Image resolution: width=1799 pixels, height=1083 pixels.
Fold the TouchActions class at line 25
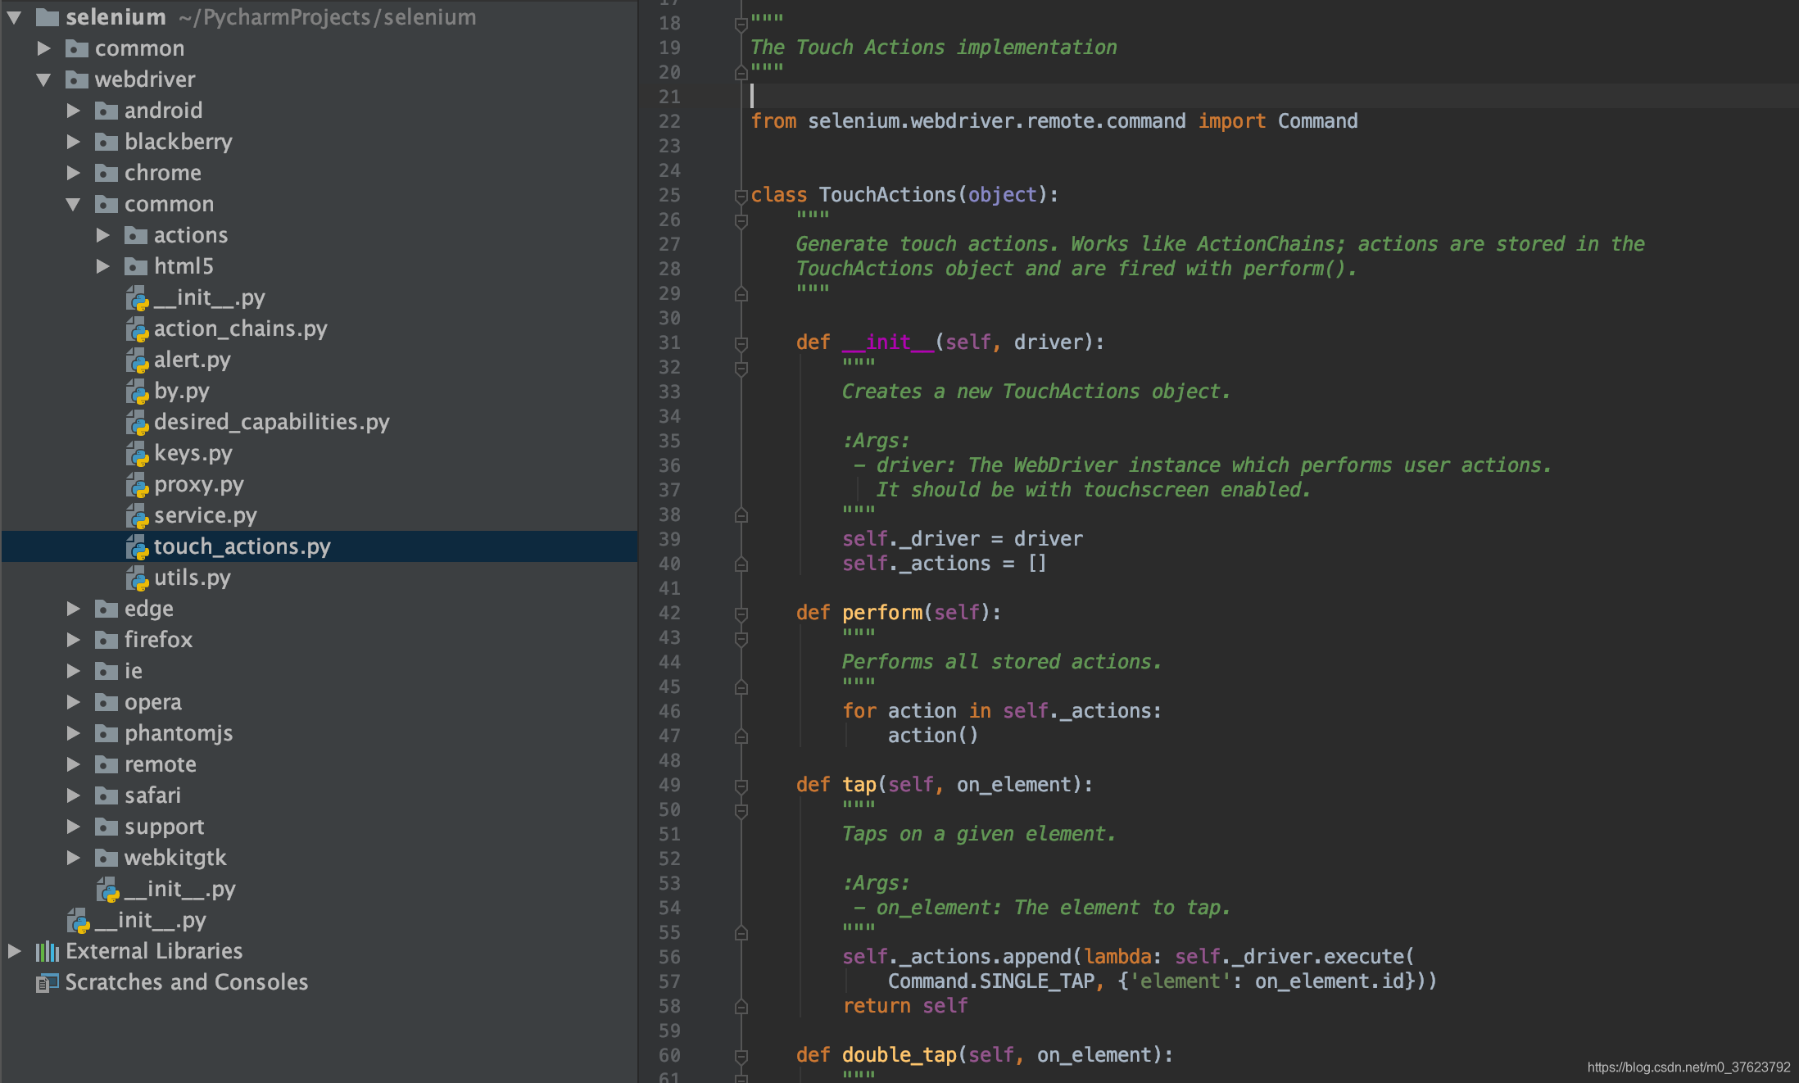741,196
